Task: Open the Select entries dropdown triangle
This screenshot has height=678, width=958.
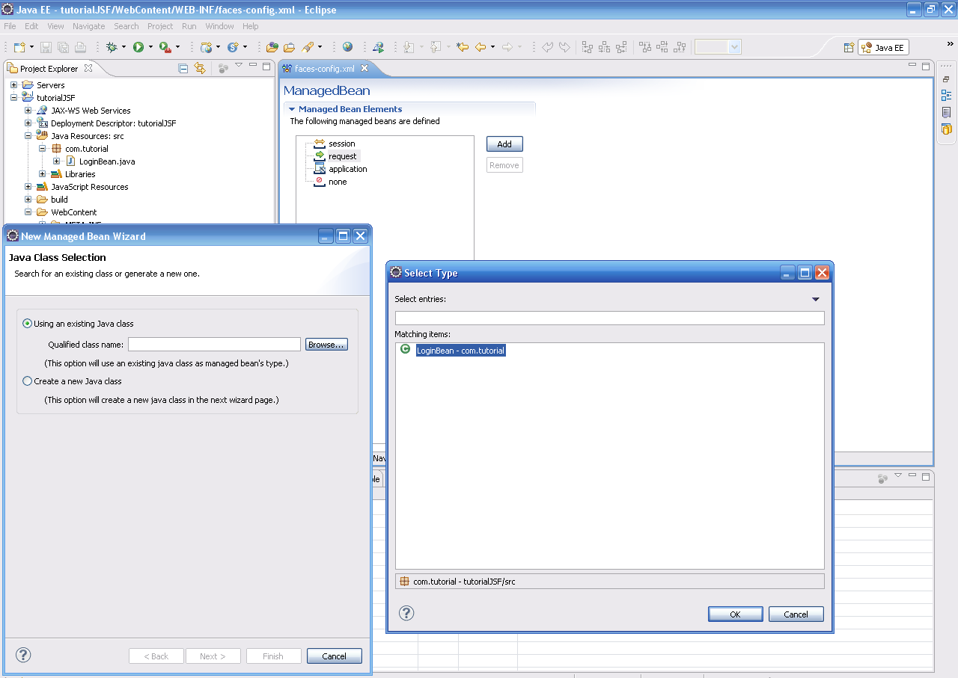Action: click(816, 299)
